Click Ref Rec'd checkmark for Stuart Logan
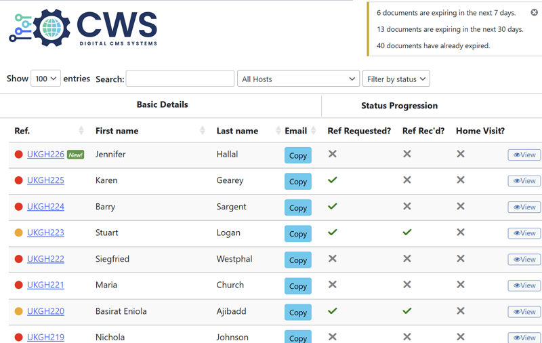 pos(407,232)
